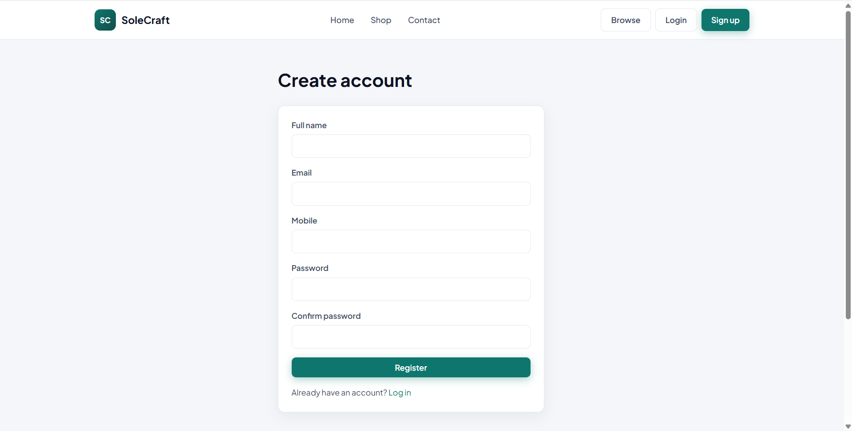
Task: Submit the form with Register button
Action: (411, 367)
